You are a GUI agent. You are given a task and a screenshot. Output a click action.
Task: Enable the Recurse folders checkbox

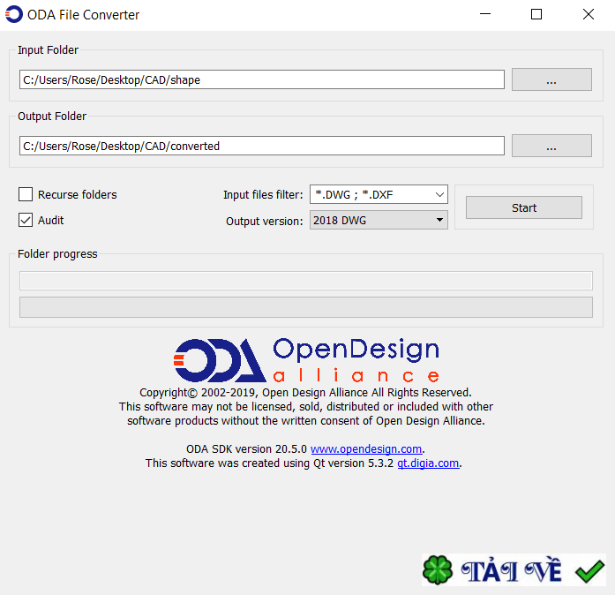[x=26, y=194]
